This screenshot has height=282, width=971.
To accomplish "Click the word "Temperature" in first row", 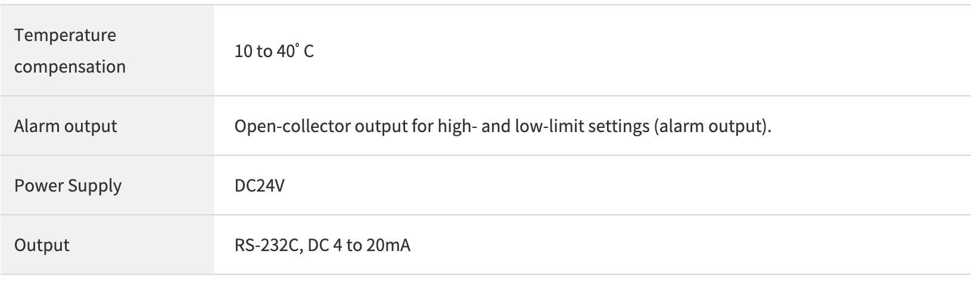I will pos(66,36).
